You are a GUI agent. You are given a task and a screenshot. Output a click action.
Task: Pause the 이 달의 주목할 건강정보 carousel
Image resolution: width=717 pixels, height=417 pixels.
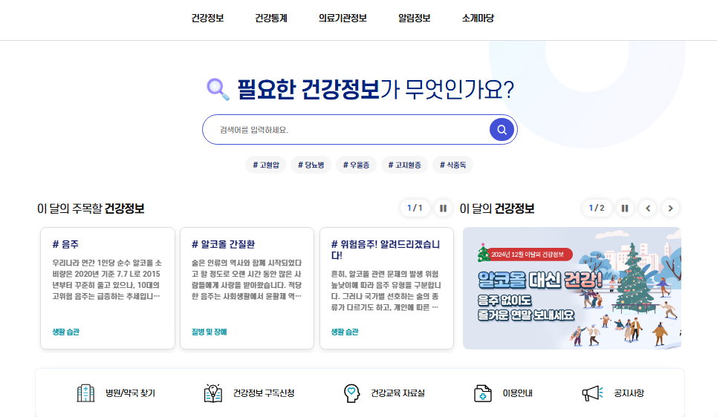click(x=443, y=208)
